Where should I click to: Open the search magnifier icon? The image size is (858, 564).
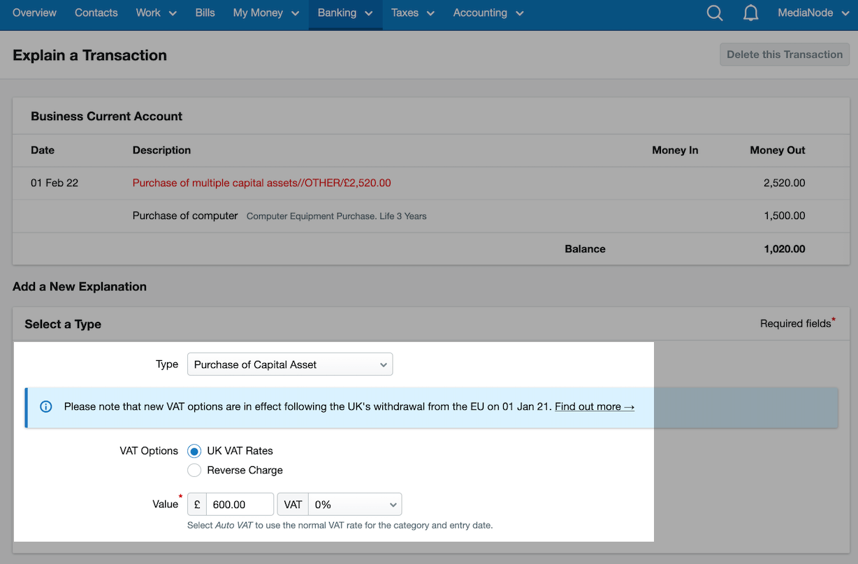coord(714,13)
